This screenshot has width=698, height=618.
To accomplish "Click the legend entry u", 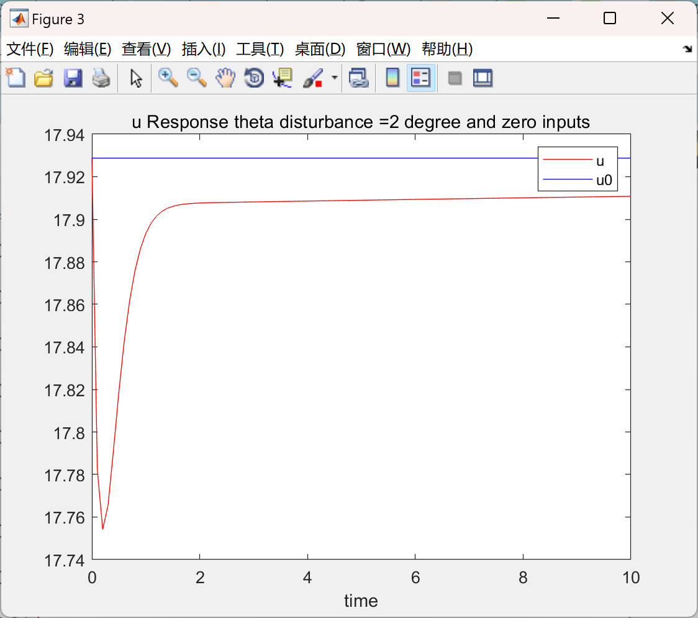I will coord(600,161).
